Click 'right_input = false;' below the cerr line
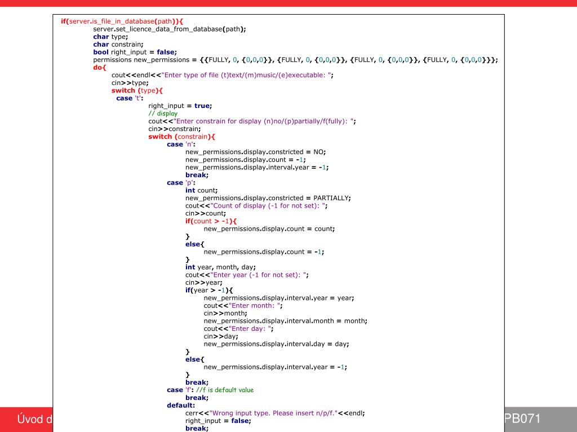 click(x=218, y=421)
